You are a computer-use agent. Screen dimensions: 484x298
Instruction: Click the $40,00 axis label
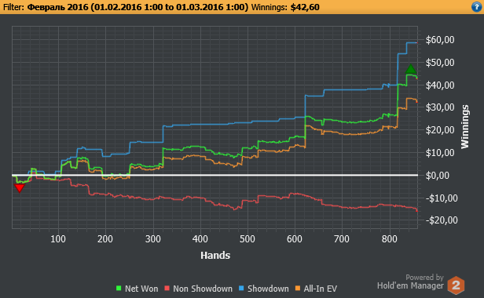pyautogui.click(x=440, y=85)
